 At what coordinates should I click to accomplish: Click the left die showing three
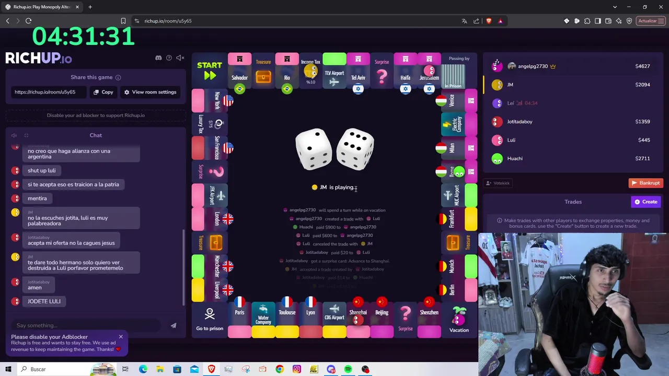314,149
